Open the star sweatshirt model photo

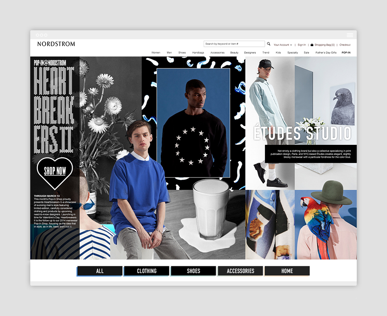pos(193,123)
